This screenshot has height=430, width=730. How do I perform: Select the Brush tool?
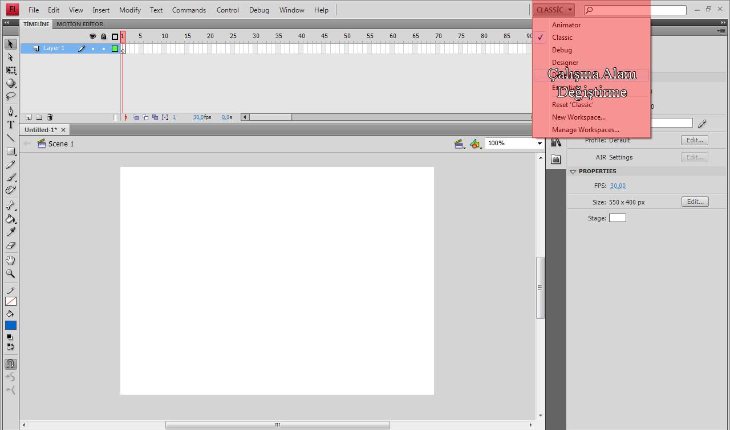[x=10, y=177]
